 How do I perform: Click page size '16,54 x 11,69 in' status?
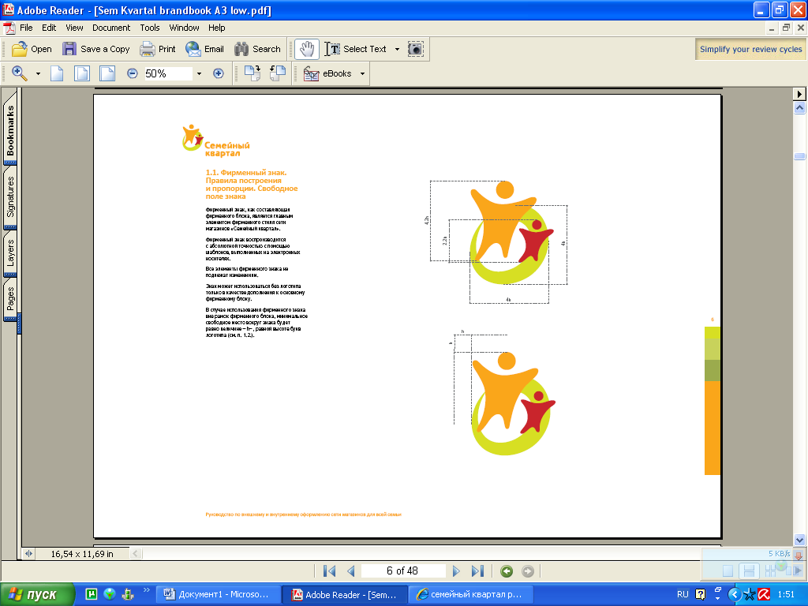click(x=82, y=554)
